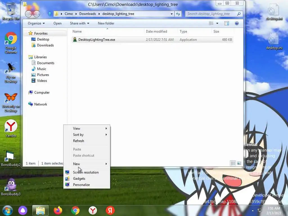Switch to details view in status bar

point(233,163)
